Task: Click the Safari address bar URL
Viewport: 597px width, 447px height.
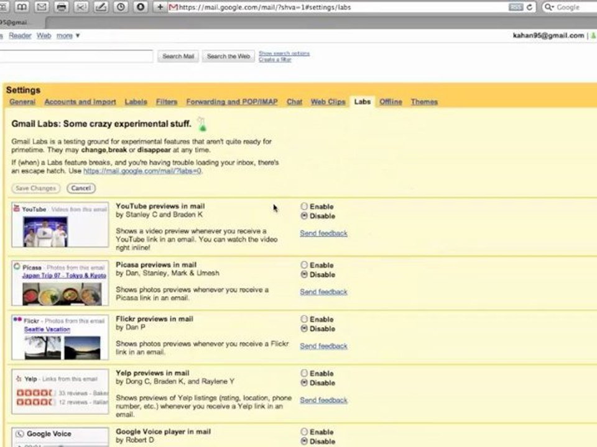Action: (x=265, y=7)
